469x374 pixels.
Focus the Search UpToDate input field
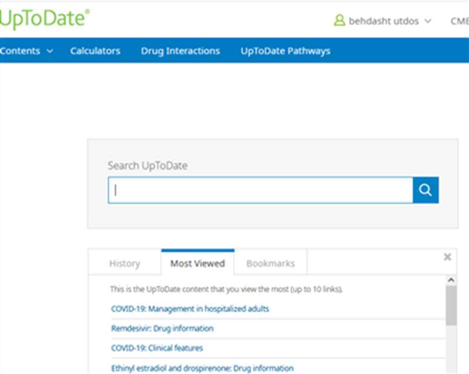[x=260, y=190]
